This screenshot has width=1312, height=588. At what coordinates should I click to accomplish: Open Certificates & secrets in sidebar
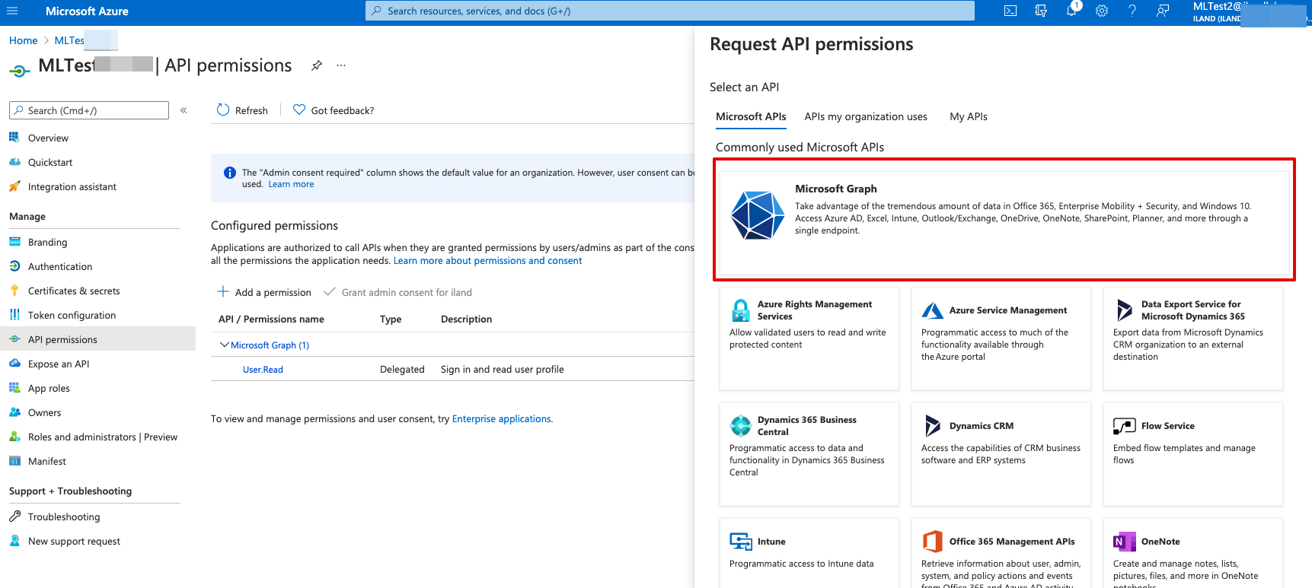74,291
